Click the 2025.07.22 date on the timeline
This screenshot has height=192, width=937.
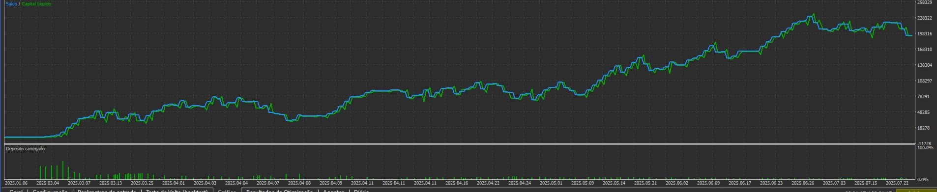click(897, 183)
